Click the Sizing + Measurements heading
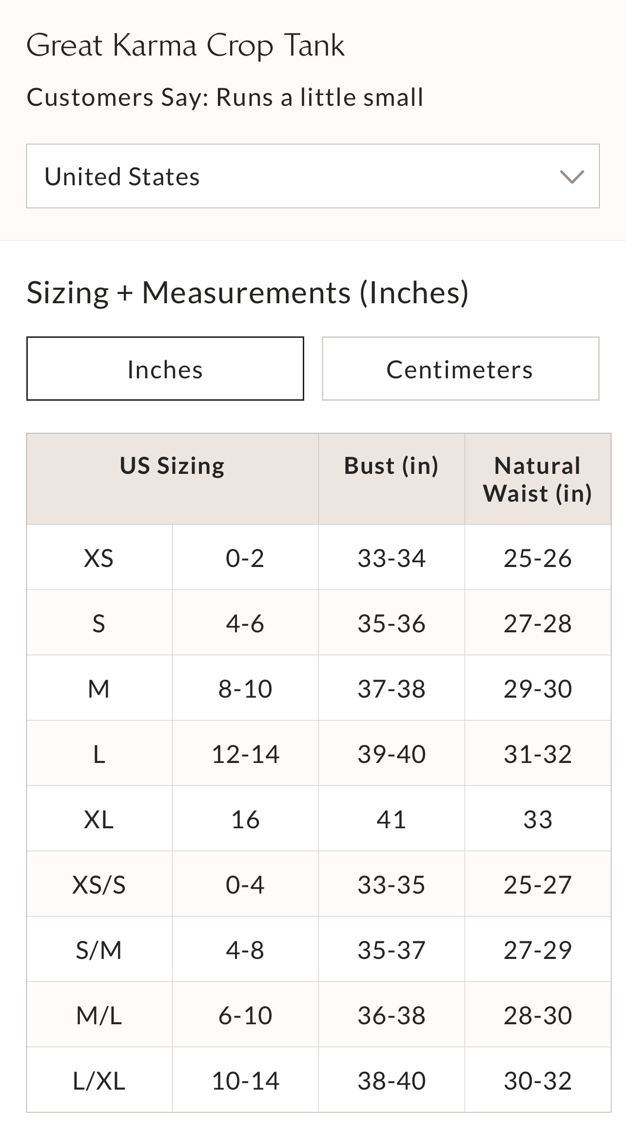Screen dimensions: 626x1132 [x=247, y=293]
